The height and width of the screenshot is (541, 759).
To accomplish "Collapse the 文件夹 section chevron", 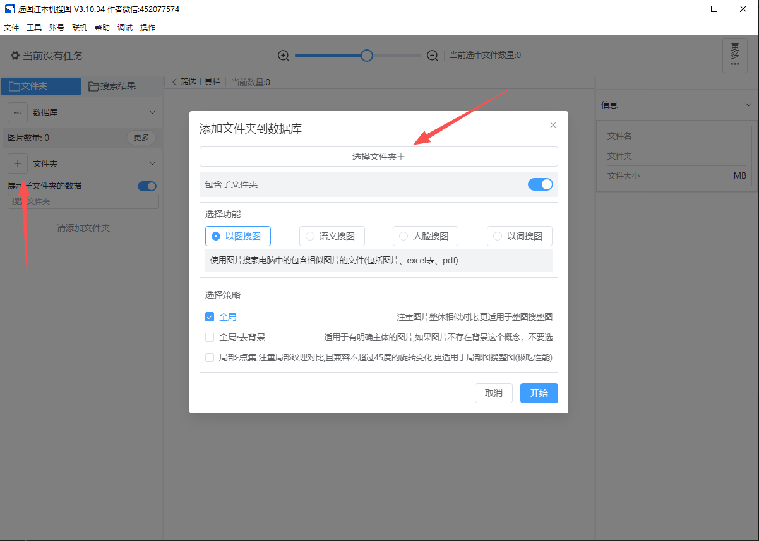I will click(152, 163).
